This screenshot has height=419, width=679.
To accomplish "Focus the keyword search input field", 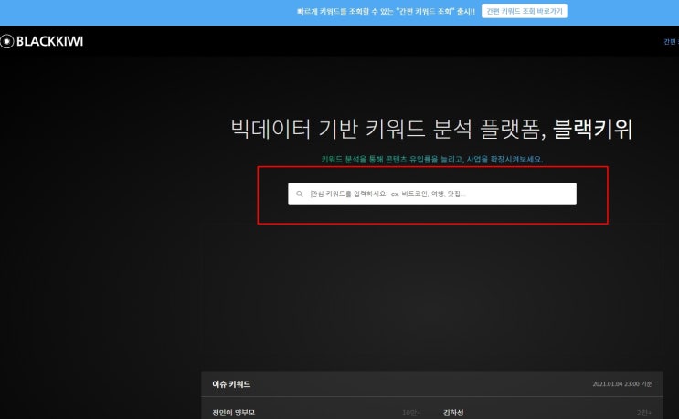I will pyautogui.click(x=432, y=194).
